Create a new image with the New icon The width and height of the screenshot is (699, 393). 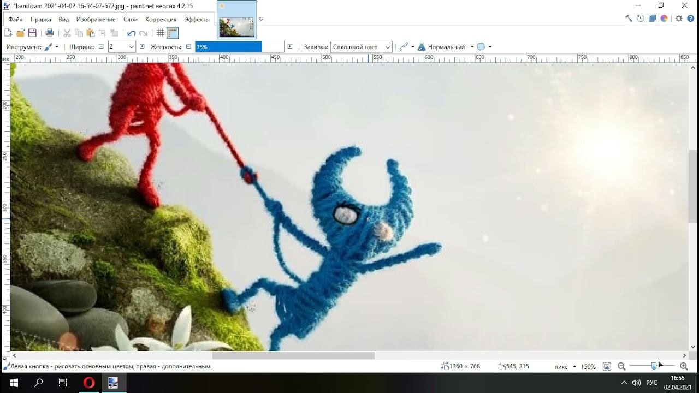tap(8, 33)
